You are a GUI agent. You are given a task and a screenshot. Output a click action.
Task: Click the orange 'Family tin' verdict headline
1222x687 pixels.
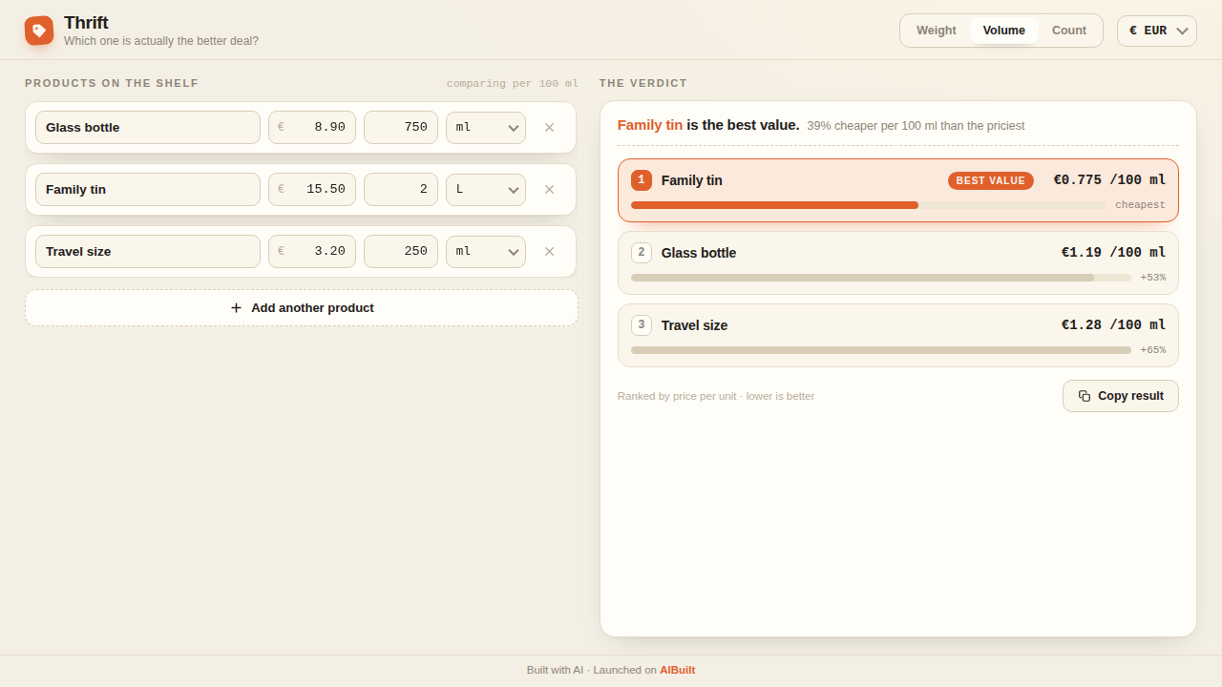tap(650, 125)
